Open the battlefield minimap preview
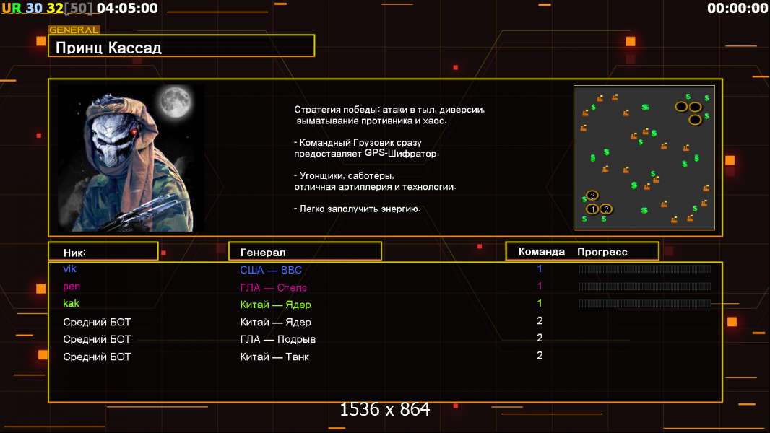The width and height of the screenshot is (770, 433). point(644,158)
